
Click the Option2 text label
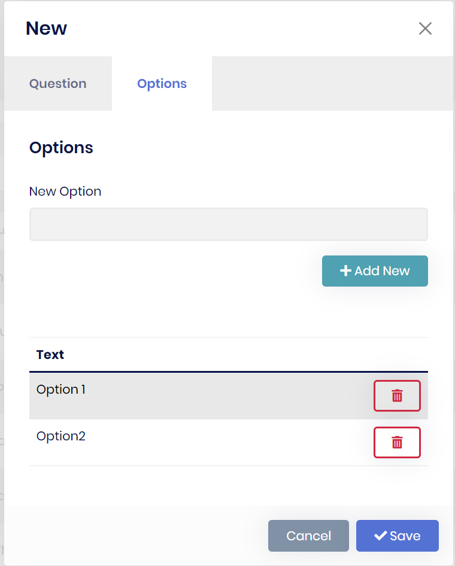[x=61, y=436]
